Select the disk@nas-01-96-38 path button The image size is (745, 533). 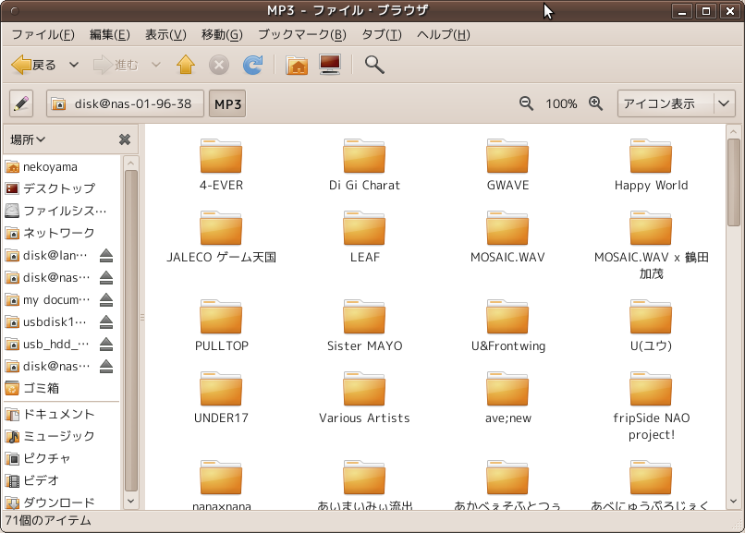click(x=125, y=103)
